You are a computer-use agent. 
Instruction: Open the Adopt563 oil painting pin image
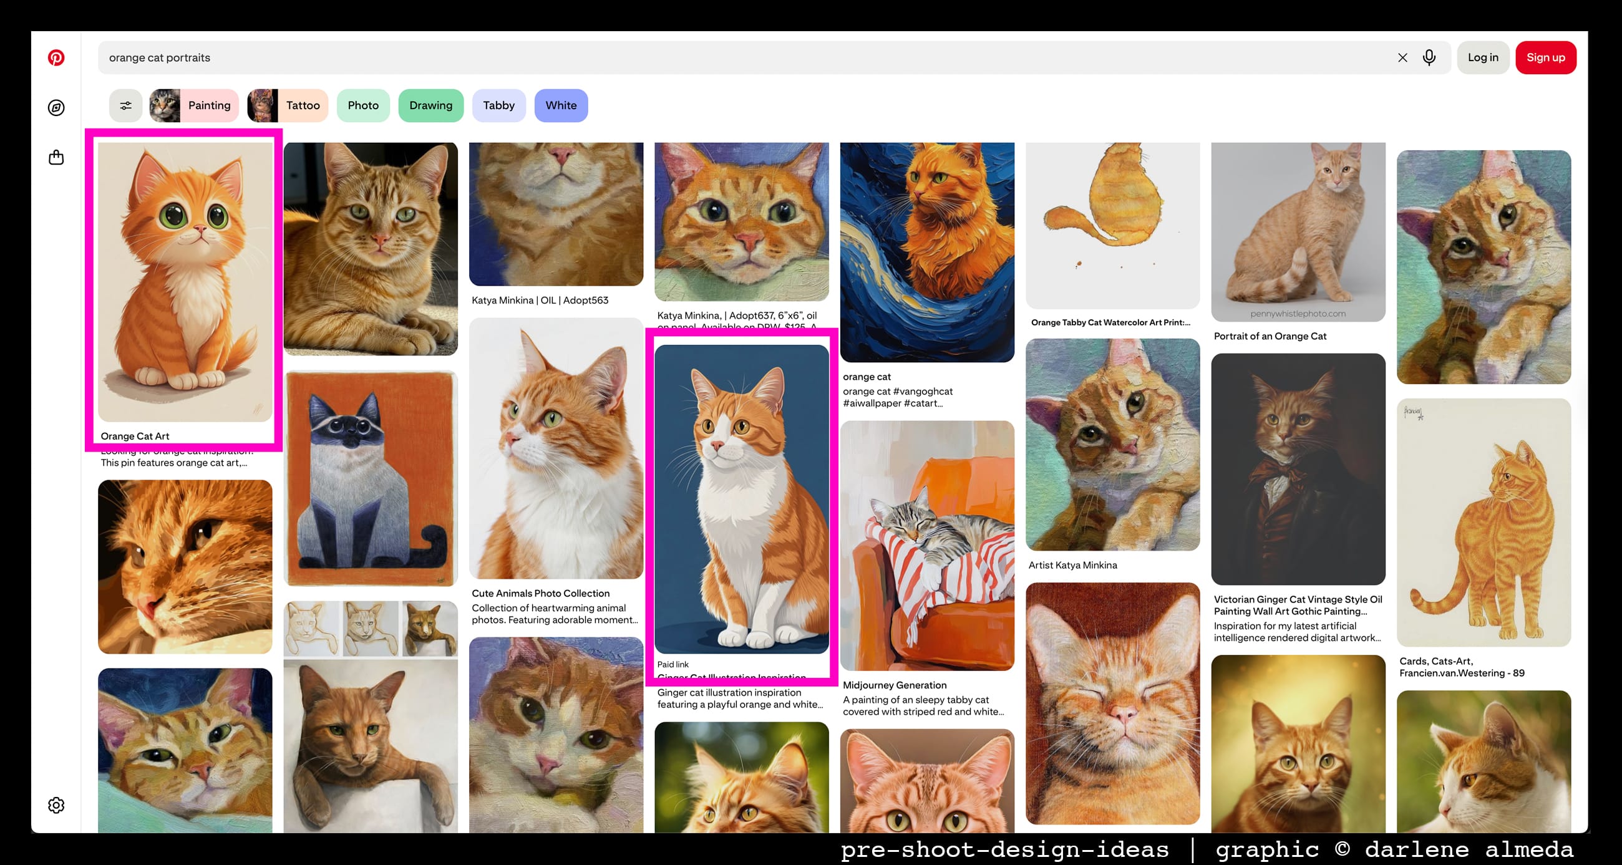(556, 213)
